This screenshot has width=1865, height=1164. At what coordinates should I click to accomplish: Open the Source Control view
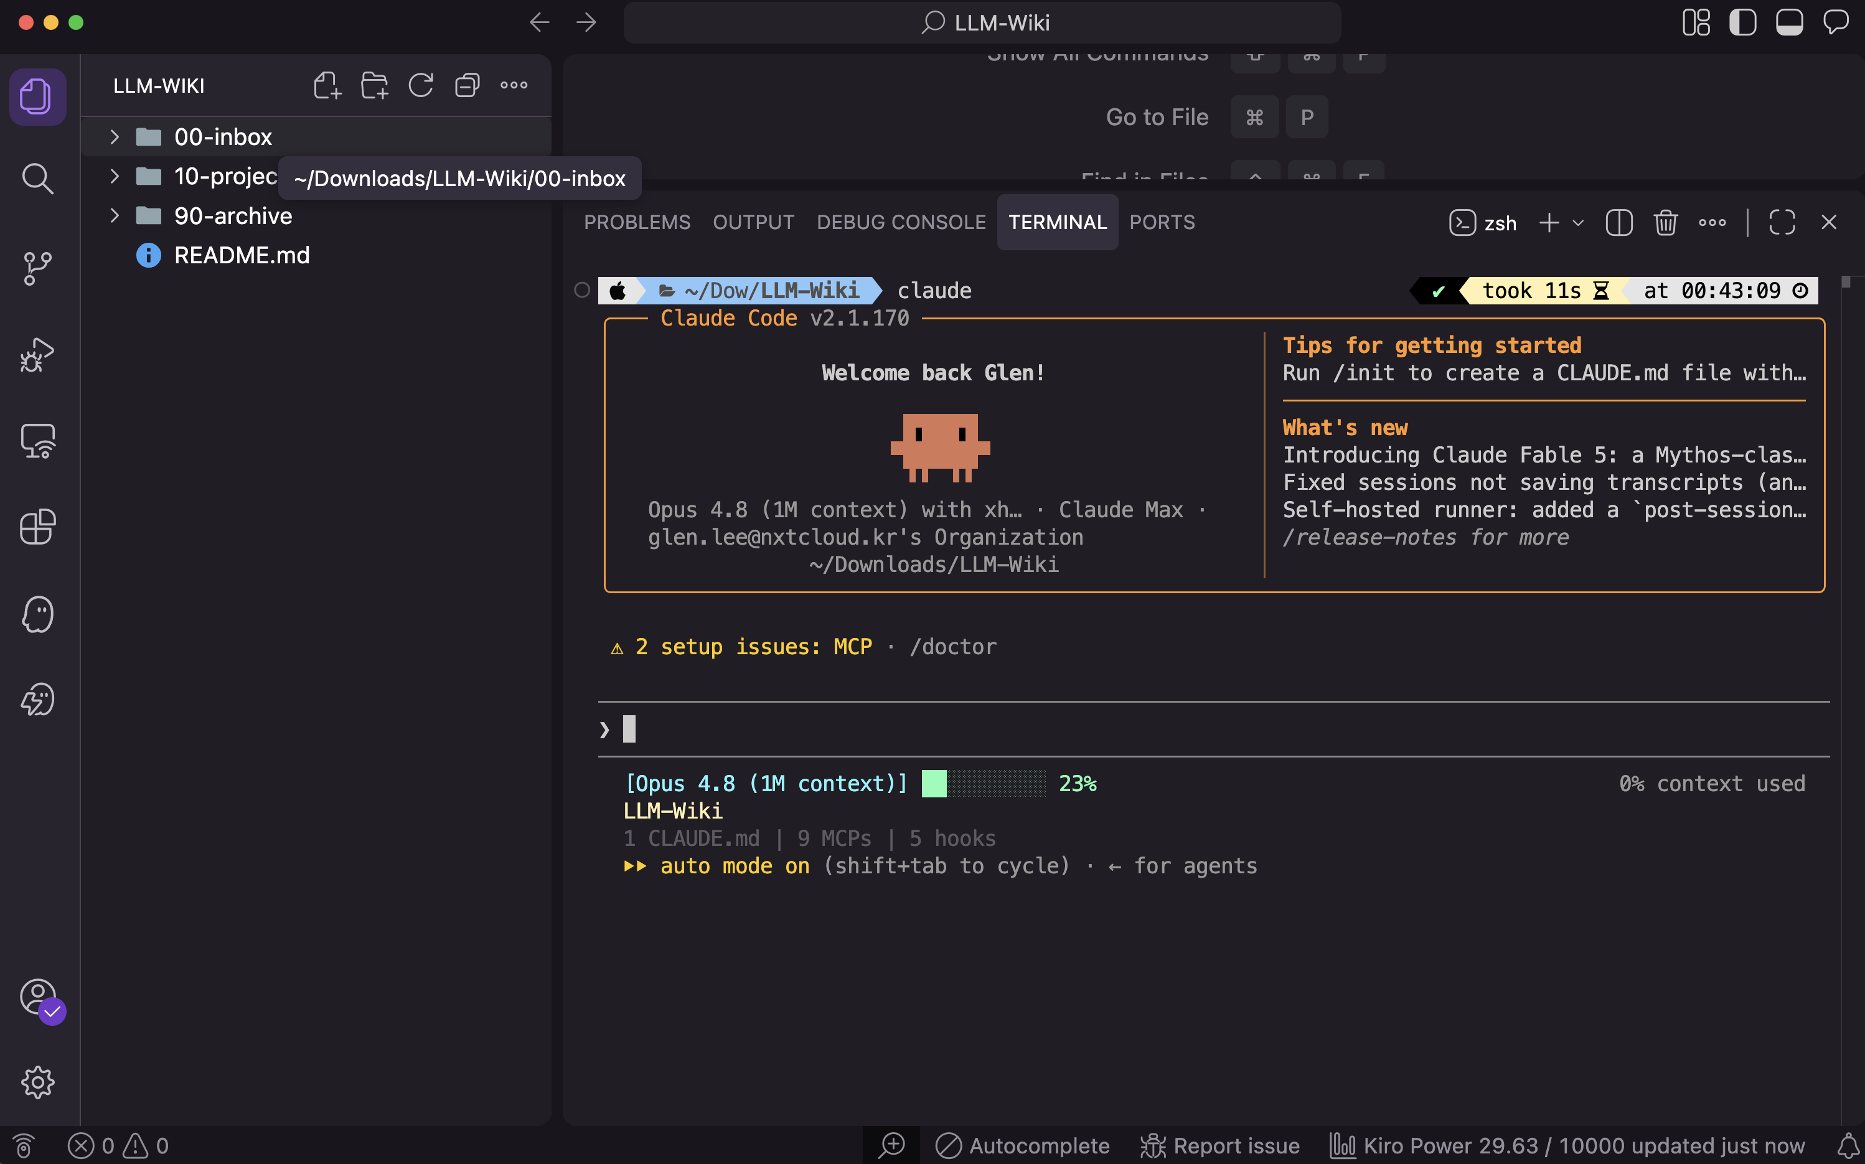pos(37,268)
